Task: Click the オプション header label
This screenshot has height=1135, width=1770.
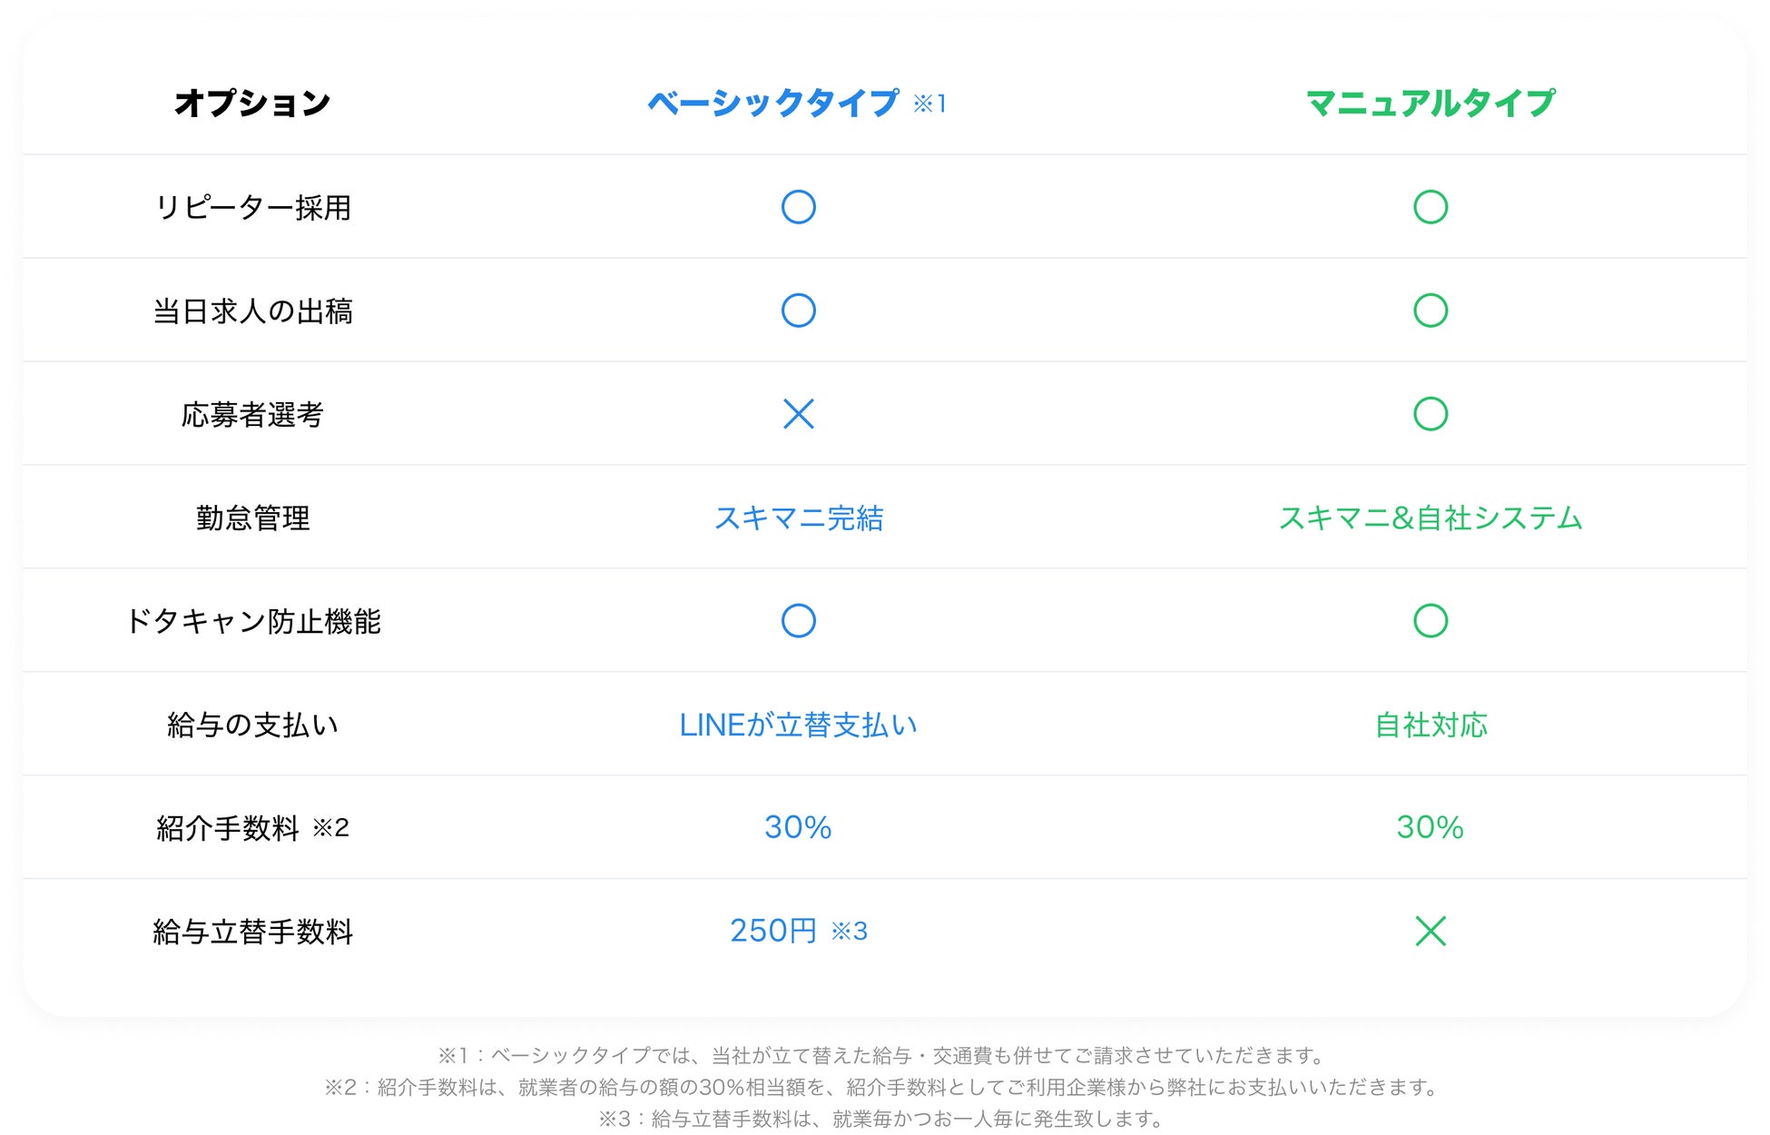Action: [252, 103]
